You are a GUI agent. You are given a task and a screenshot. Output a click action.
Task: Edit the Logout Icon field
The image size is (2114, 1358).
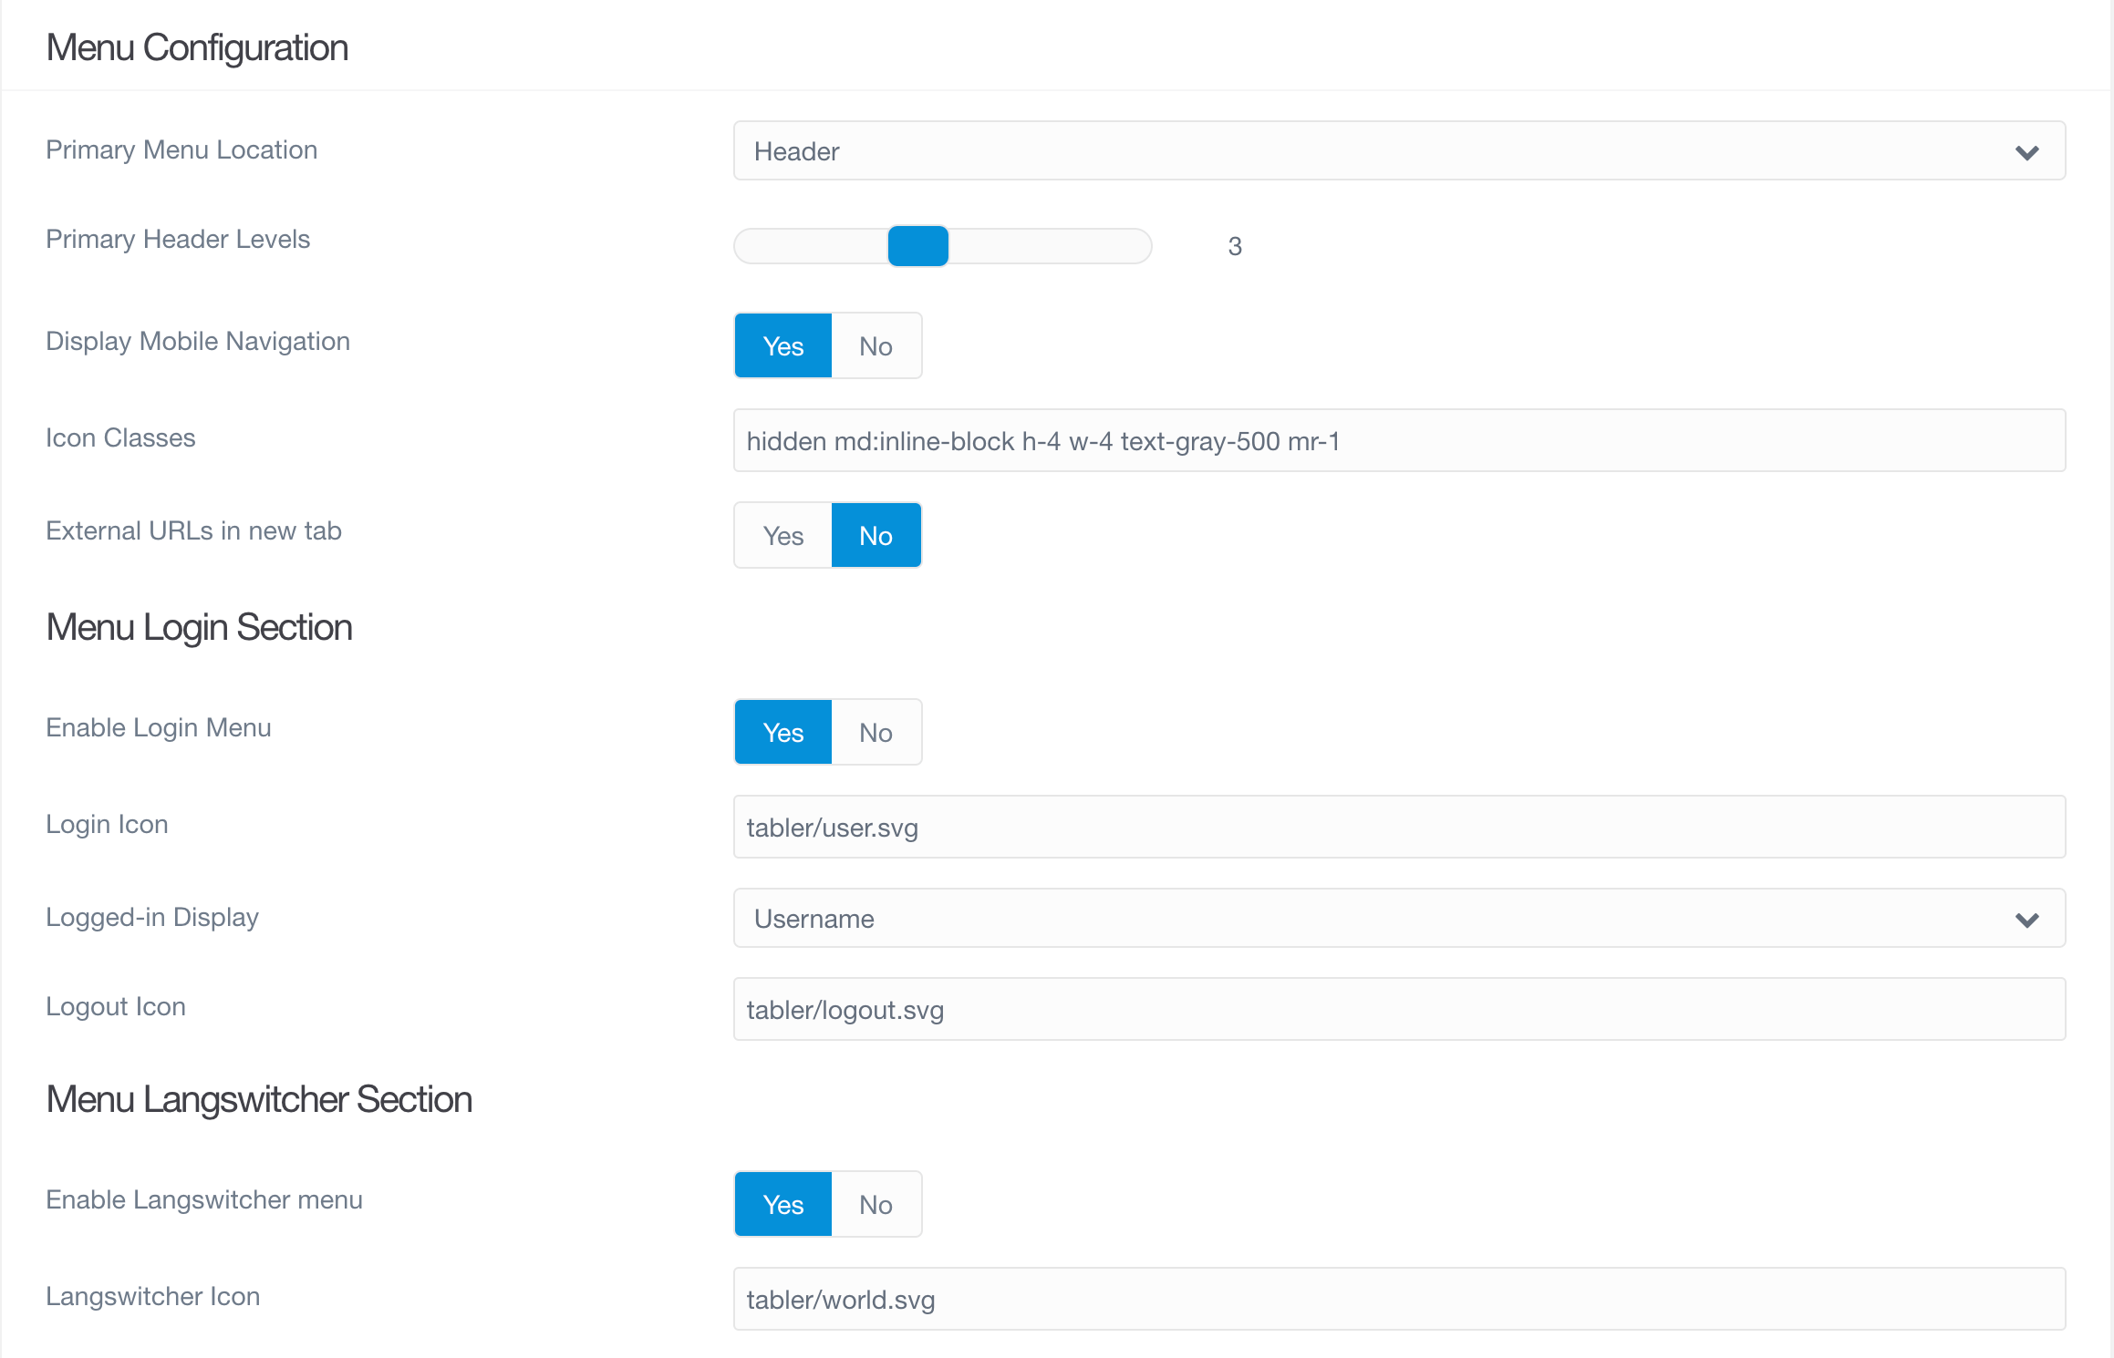1399,1009
